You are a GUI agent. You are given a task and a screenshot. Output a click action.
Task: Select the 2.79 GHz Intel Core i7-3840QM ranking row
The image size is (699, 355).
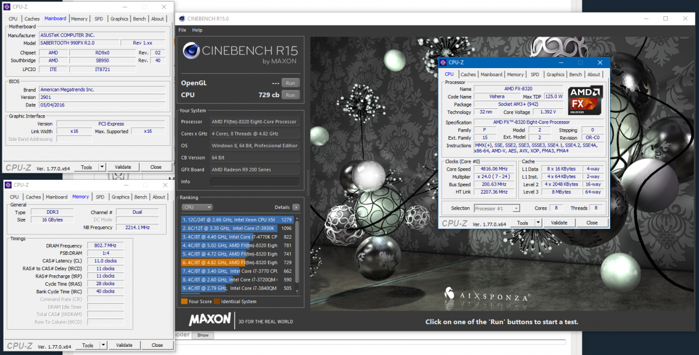pyautogui.click(x=237, y=288)
